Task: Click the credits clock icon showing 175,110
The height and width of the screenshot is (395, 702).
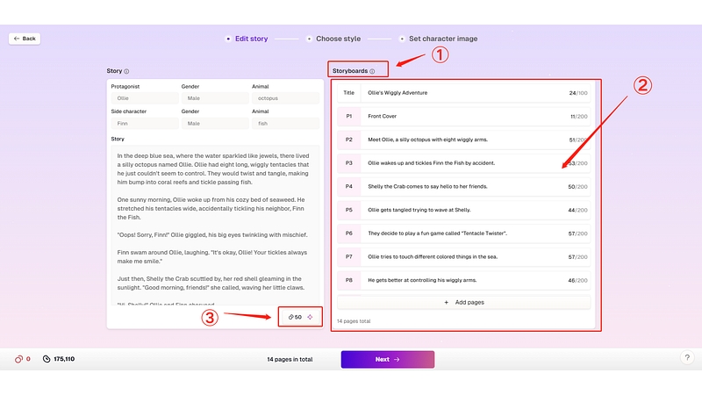Action: (46, 359)
